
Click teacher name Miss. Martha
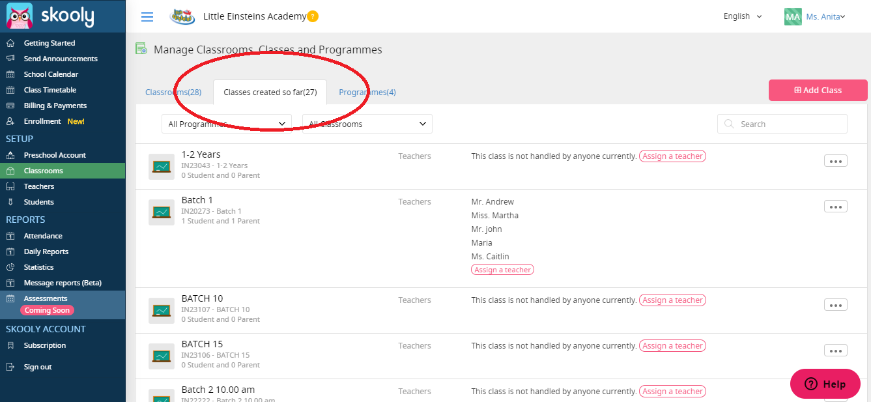(495, 216)
